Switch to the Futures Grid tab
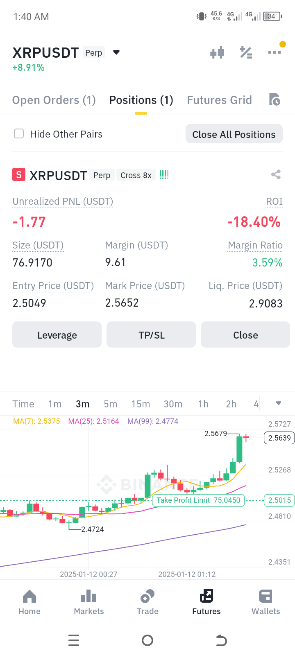 coord(220,100)
